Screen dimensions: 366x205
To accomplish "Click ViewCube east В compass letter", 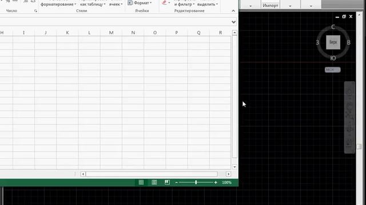I will pos(348,43).
